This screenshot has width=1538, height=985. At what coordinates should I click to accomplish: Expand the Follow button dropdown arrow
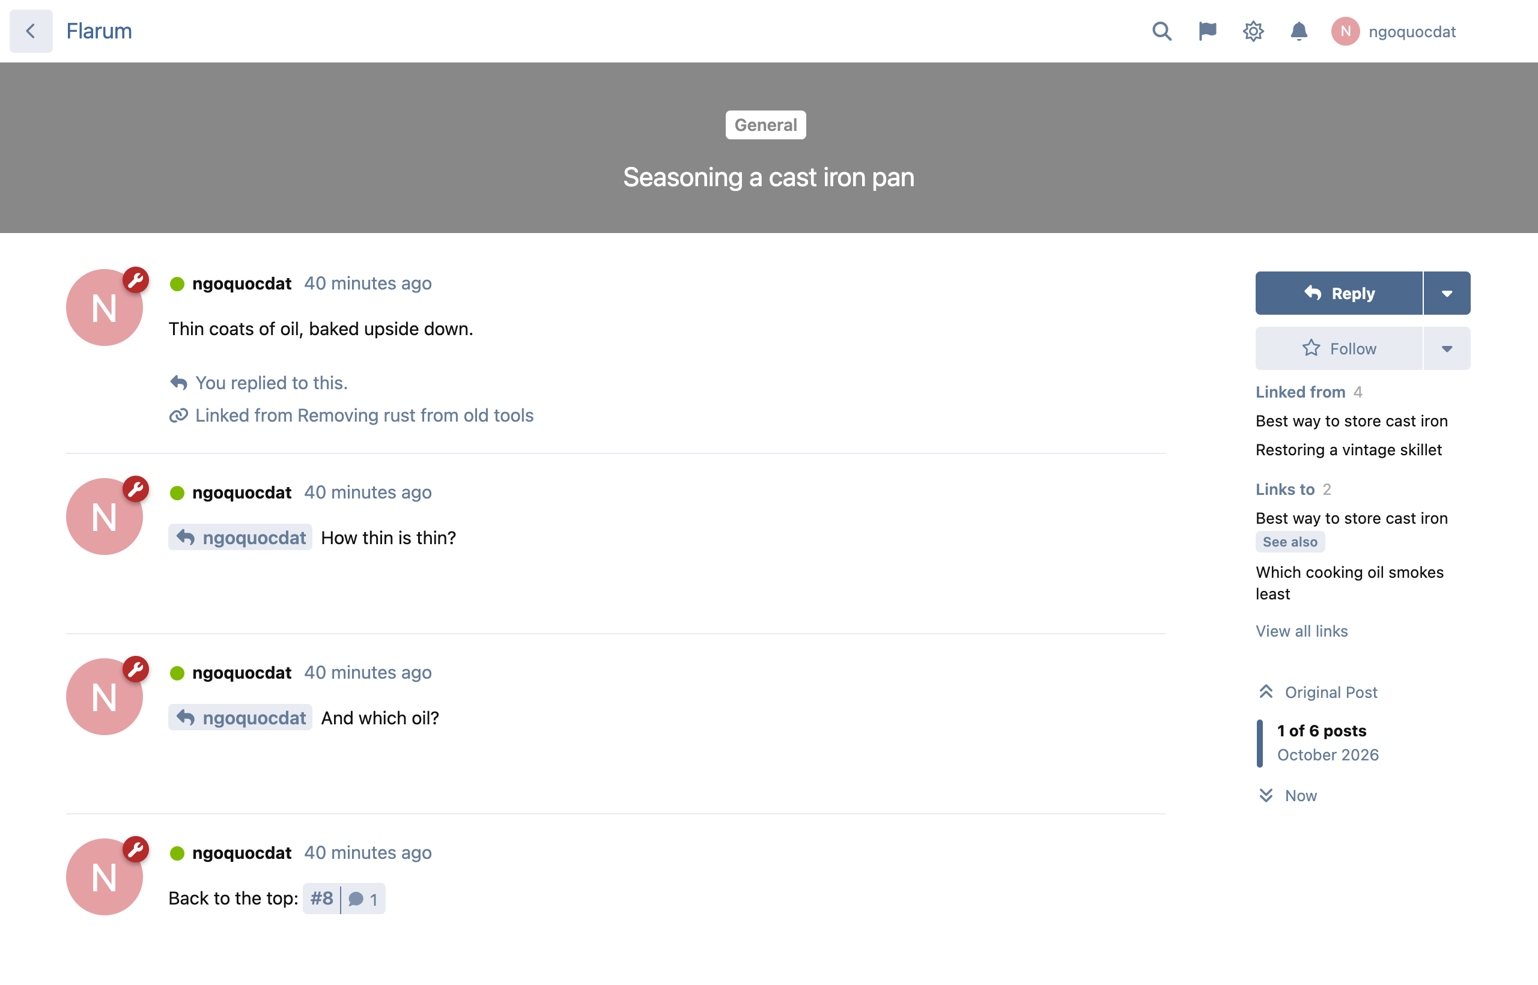[1447, 349]
